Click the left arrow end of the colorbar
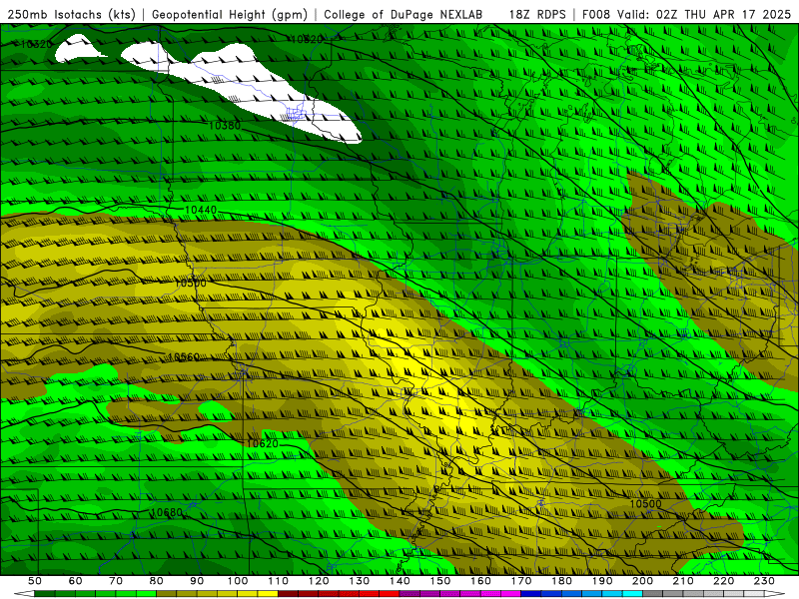Image resolution: width=799 pixels, height=599 pixels. click(x=23, y=594)
